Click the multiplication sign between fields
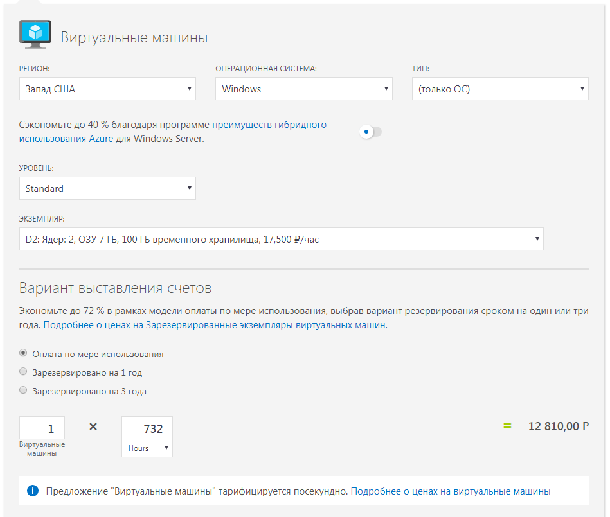Image resolution: width=610 pixels, height=517 pixels. click(x=93, y=427)
